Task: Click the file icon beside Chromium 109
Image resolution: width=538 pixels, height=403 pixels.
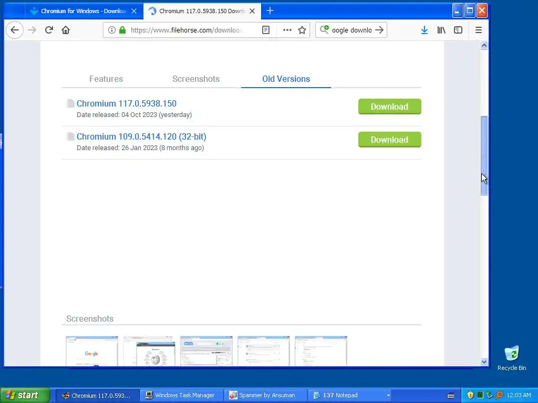Action: (x=70, y=136)
